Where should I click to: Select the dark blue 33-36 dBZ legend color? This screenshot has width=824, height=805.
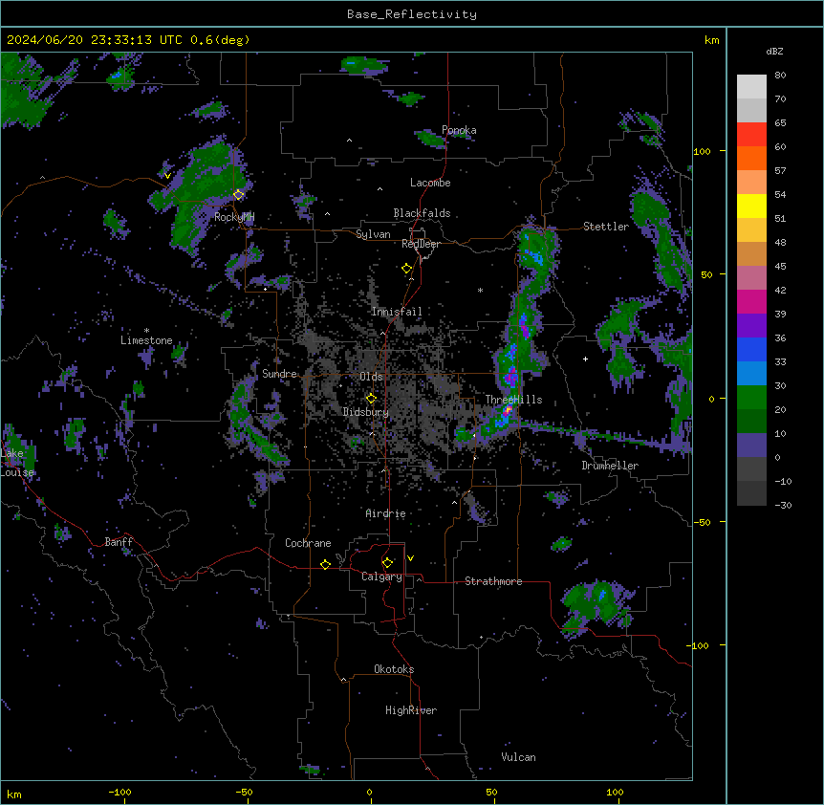click(x=751, y=349)
